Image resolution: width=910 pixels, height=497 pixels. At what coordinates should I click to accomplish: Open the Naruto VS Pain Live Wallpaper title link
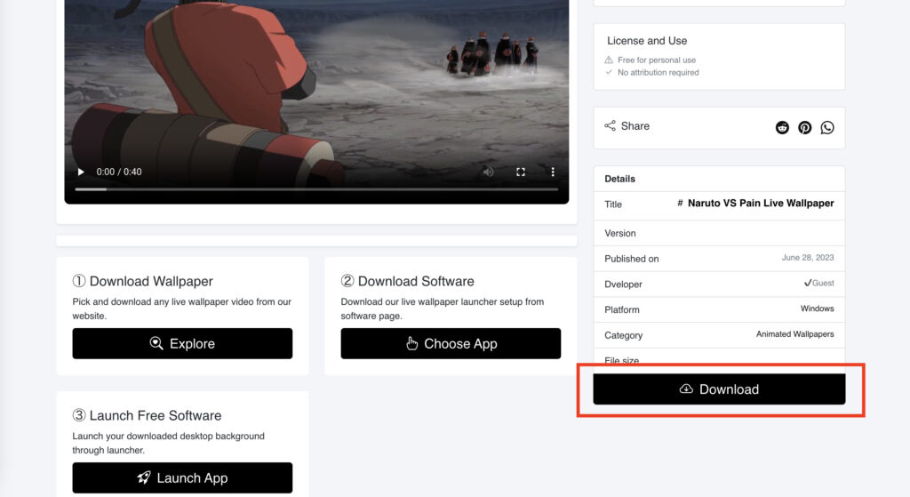(761, 204)
